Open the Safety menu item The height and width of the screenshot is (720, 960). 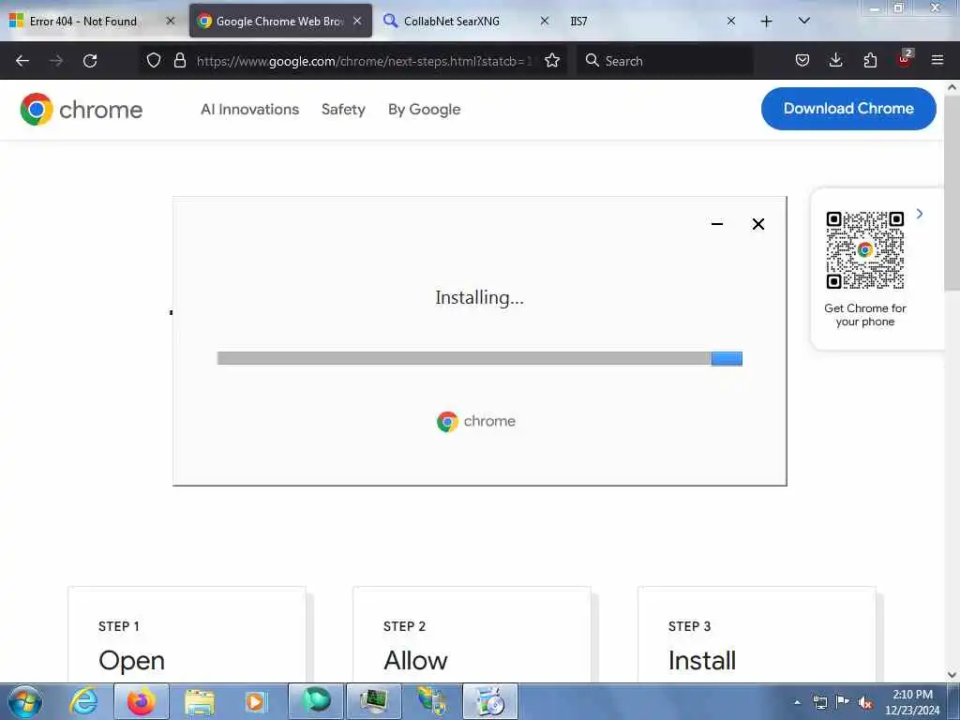(x=343, y=110)
